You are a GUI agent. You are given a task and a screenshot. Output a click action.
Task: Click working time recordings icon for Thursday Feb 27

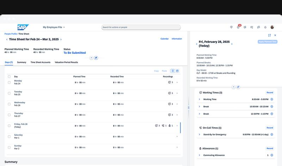[170, 115]
